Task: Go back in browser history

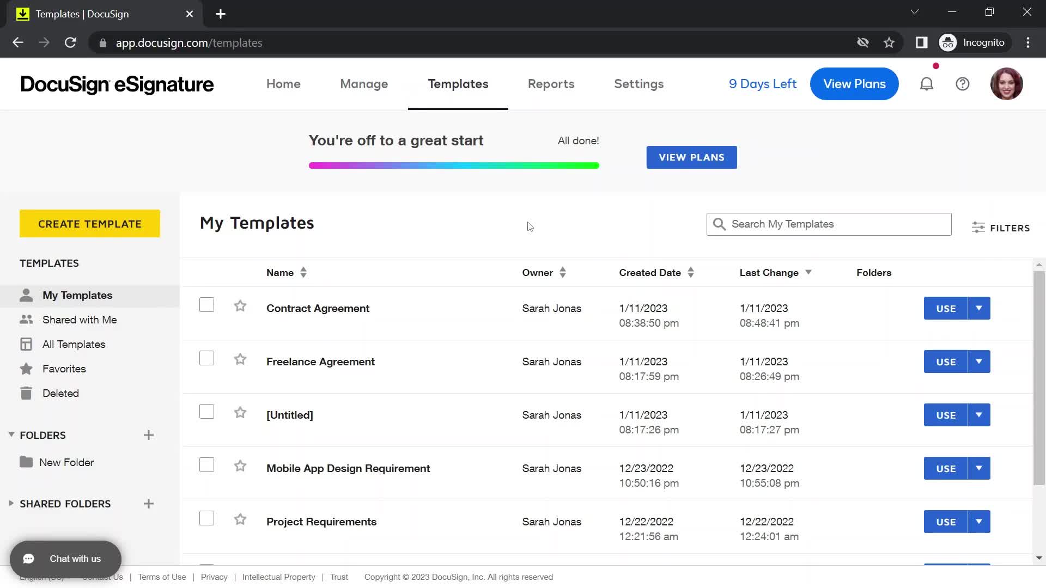Action: pos(18,42)
